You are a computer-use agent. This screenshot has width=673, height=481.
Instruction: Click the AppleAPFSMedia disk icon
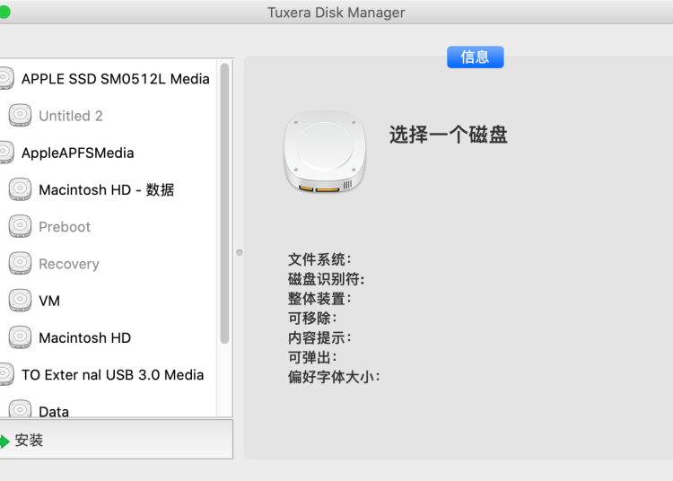pos(5,153)
